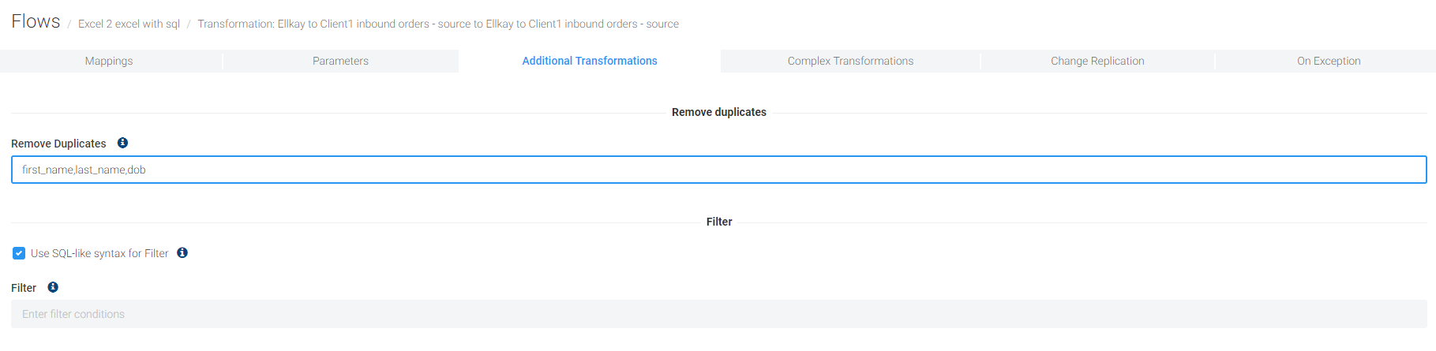Click info icon next to SQL-like syntax option

(x=182, y=252)
